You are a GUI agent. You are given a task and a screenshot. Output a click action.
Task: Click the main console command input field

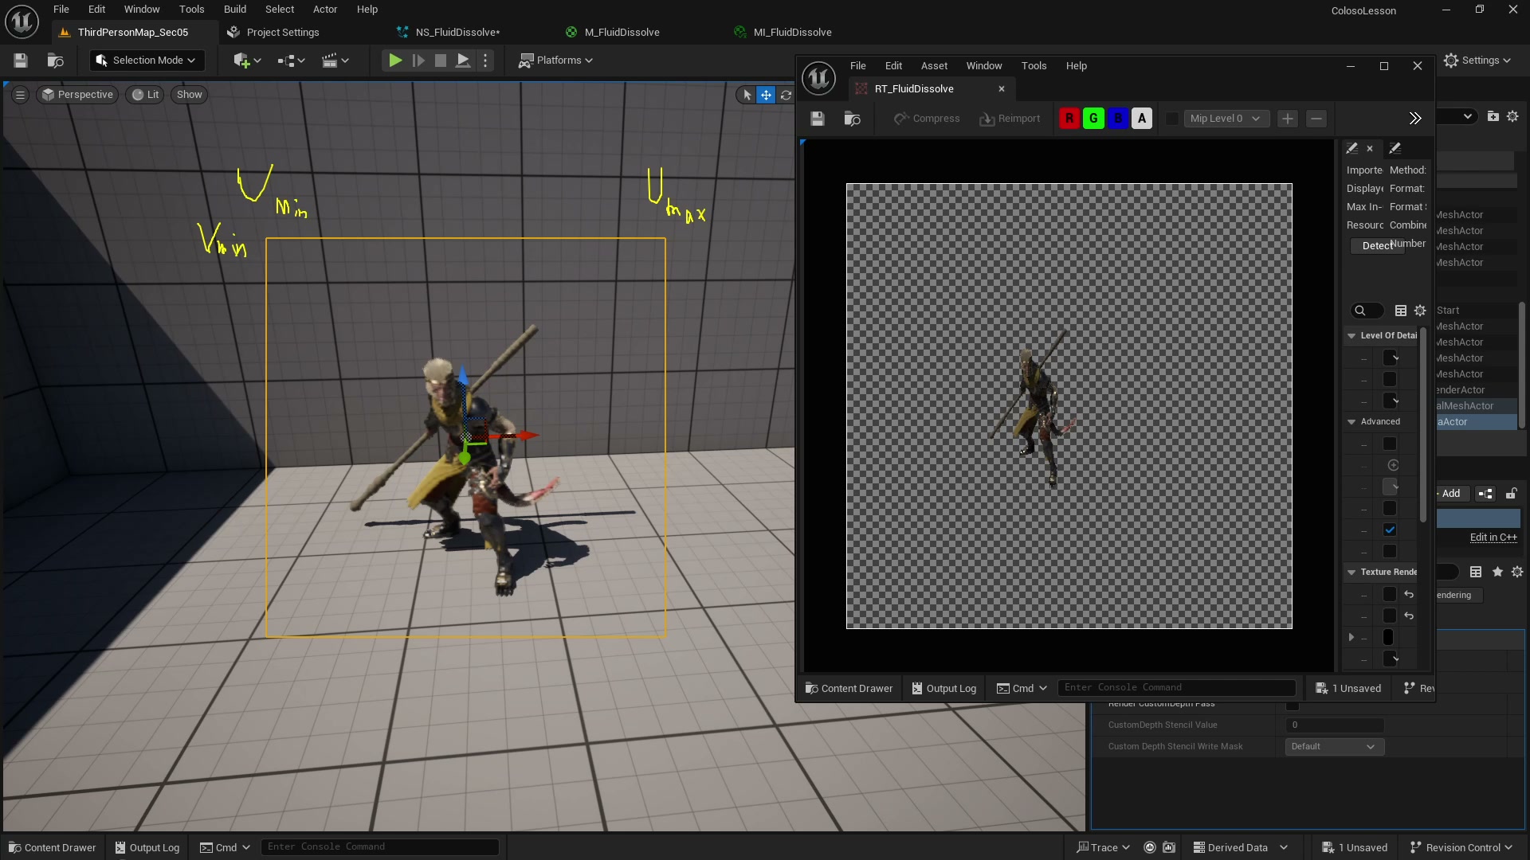pos(380,847)
